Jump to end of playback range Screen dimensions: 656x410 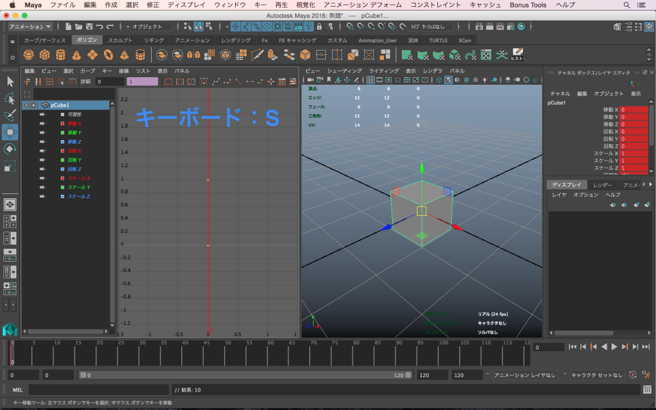point(646,346)
